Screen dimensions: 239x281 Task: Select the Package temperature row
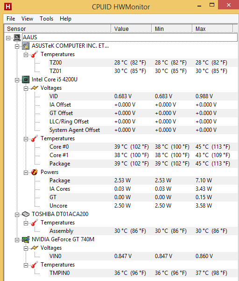click(143, 164)
